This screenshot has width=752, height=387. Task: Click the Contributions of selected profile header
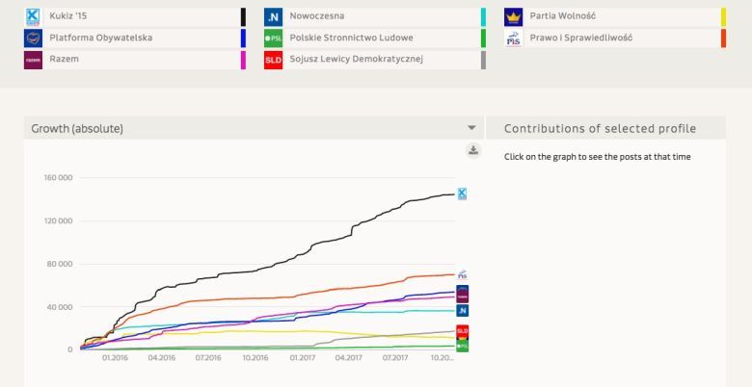[x=600, y=128]
